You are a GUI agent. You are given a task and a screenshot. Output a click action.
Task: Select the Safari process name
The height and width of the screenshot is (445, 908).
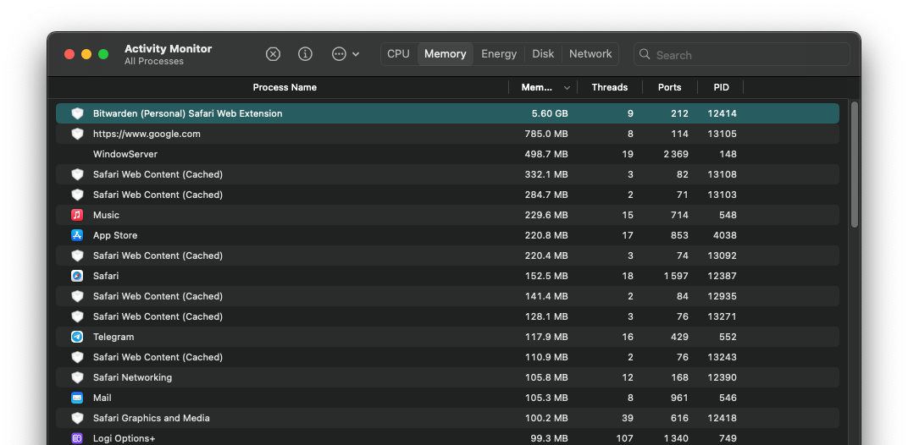click(106, 276)
